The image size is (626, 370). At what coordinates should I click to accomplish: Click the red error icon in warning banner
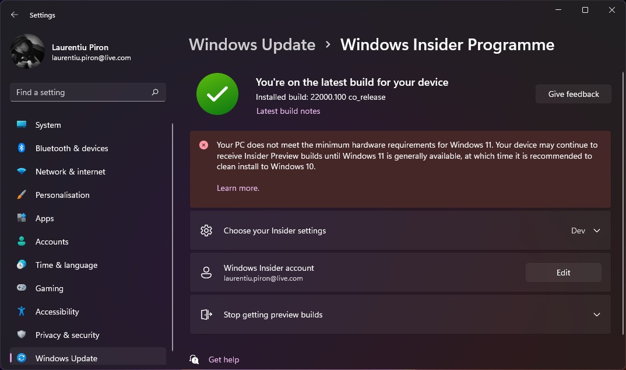click(203, 145)
